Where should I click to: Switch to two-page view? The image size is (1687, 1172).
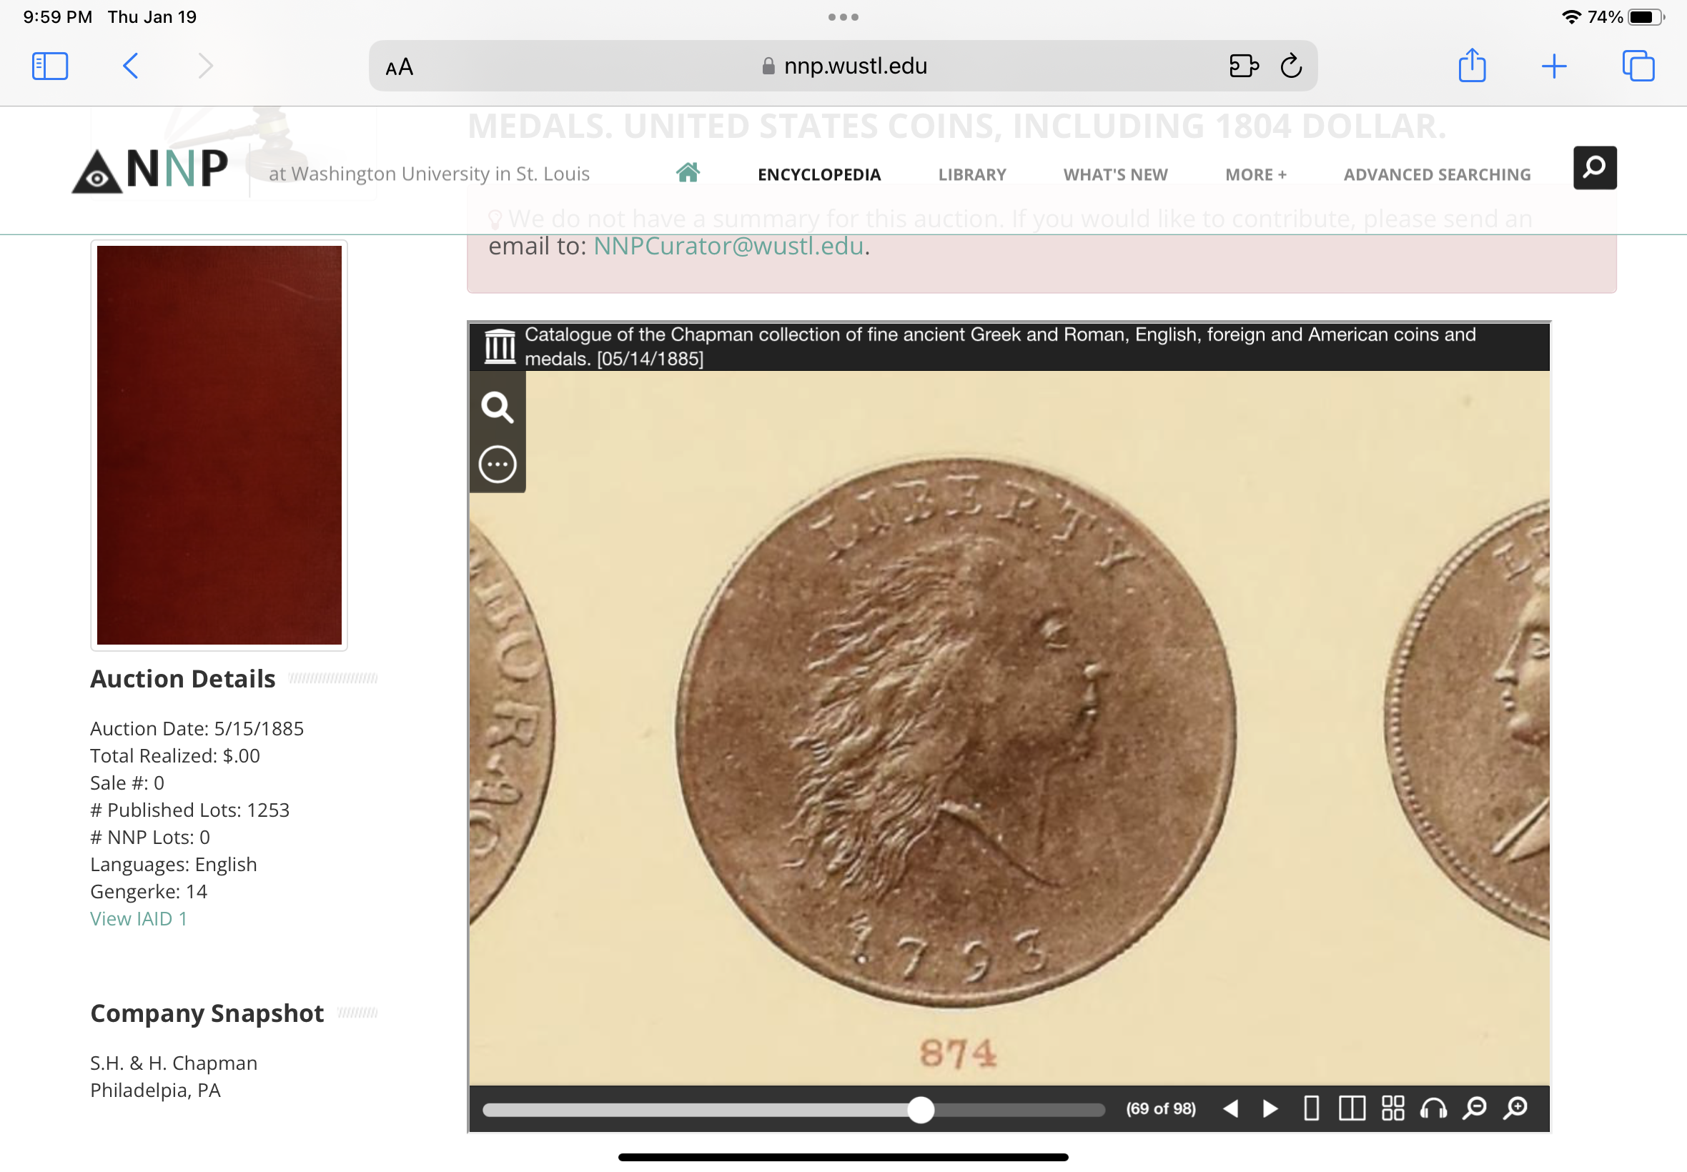1351,1108
